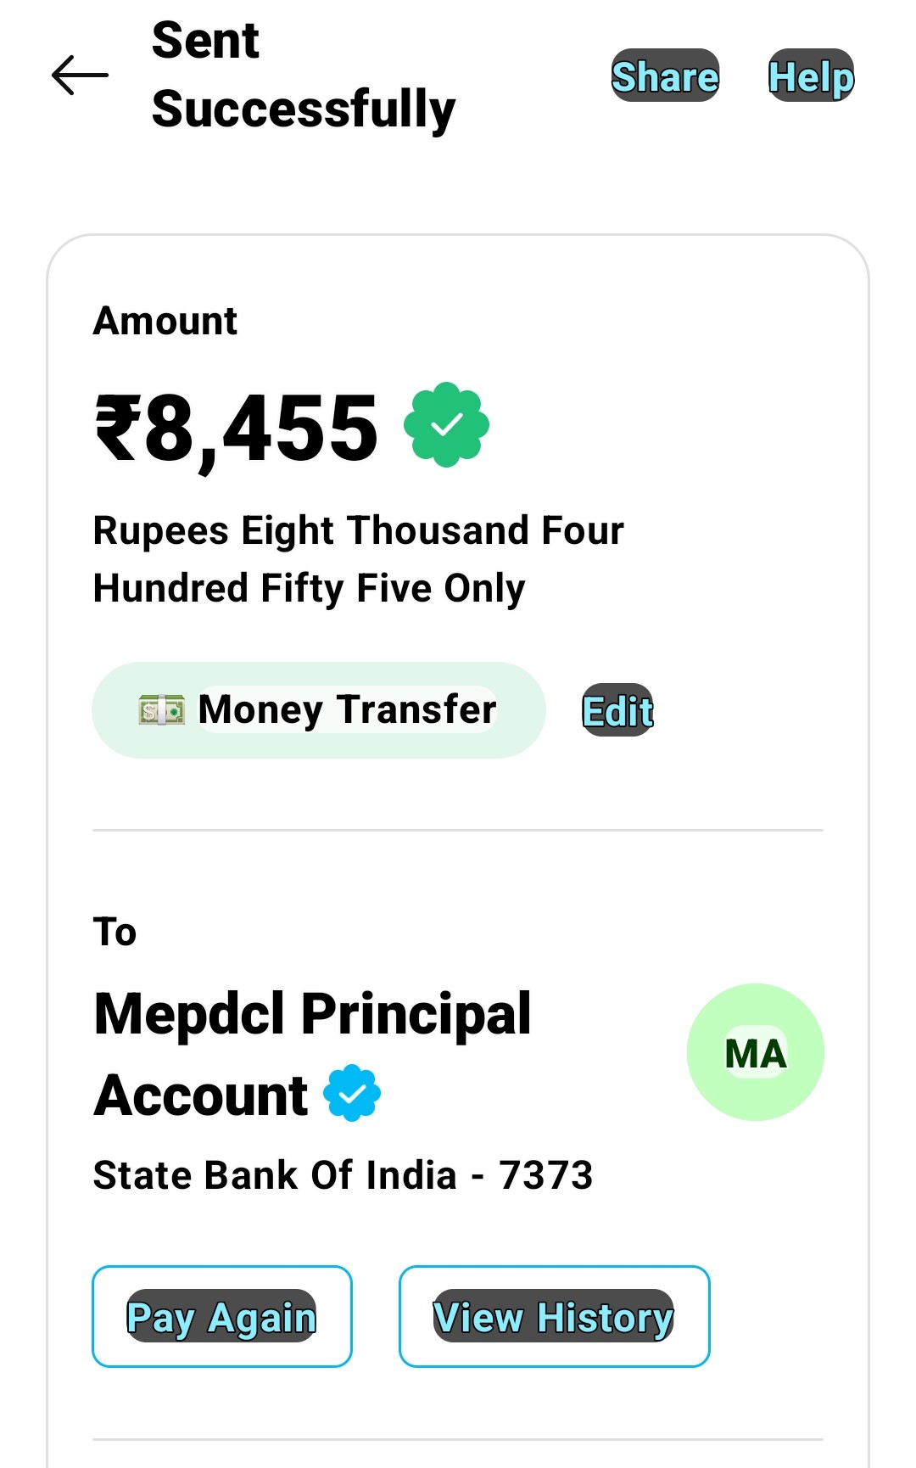Tap the rupee symbol before the amount
The height and width of the screenshot is (1468, 916).
(117, 429)
